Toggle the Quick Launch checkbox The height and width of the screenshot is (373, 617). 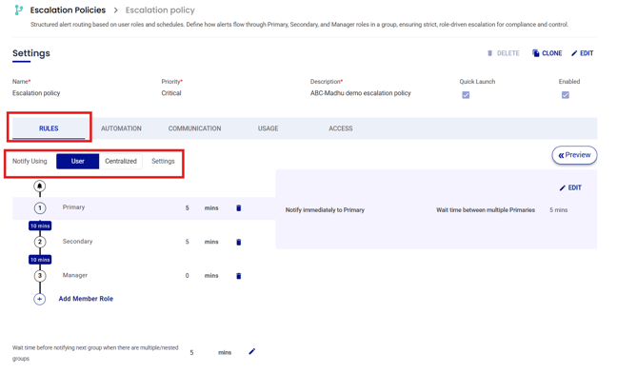click(466, 95)
